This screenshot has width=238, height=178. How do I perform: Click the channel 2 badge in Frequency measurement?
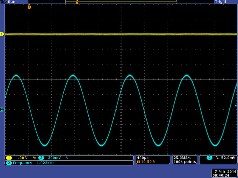coord(9,163)
